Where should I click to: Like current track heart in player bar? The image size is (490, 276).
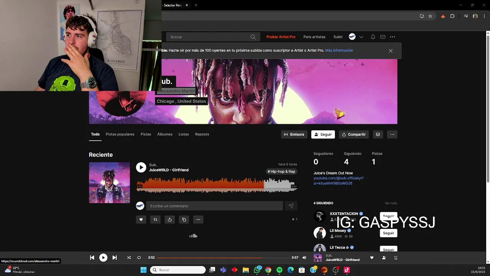(372, 258)
